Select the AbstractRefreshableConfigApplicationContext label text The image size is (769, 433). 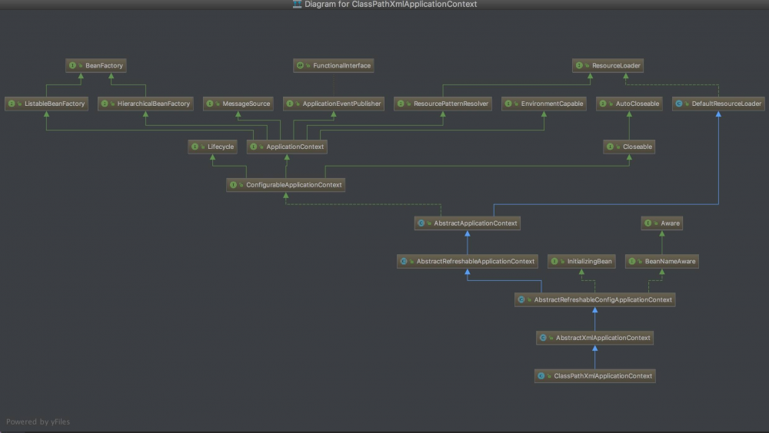[x=603, y=299]
